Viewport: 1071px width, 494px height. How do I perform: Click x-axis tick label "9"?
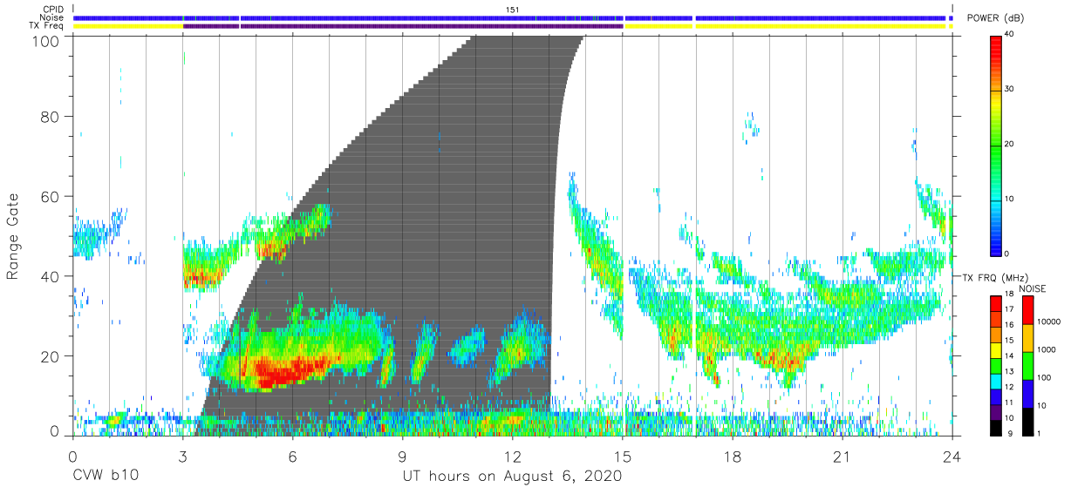(402, 457)
